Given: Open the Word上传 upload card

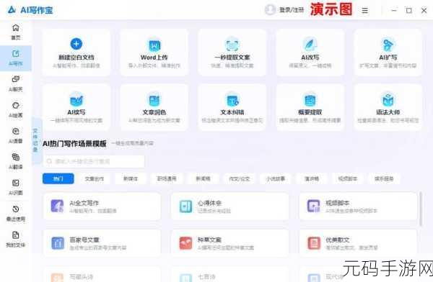Looking at the screenshot, I should tap(154, 53).
